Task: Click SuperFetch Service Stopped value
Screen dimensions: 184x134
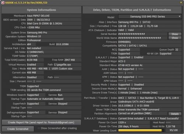Action: [63, 104]
